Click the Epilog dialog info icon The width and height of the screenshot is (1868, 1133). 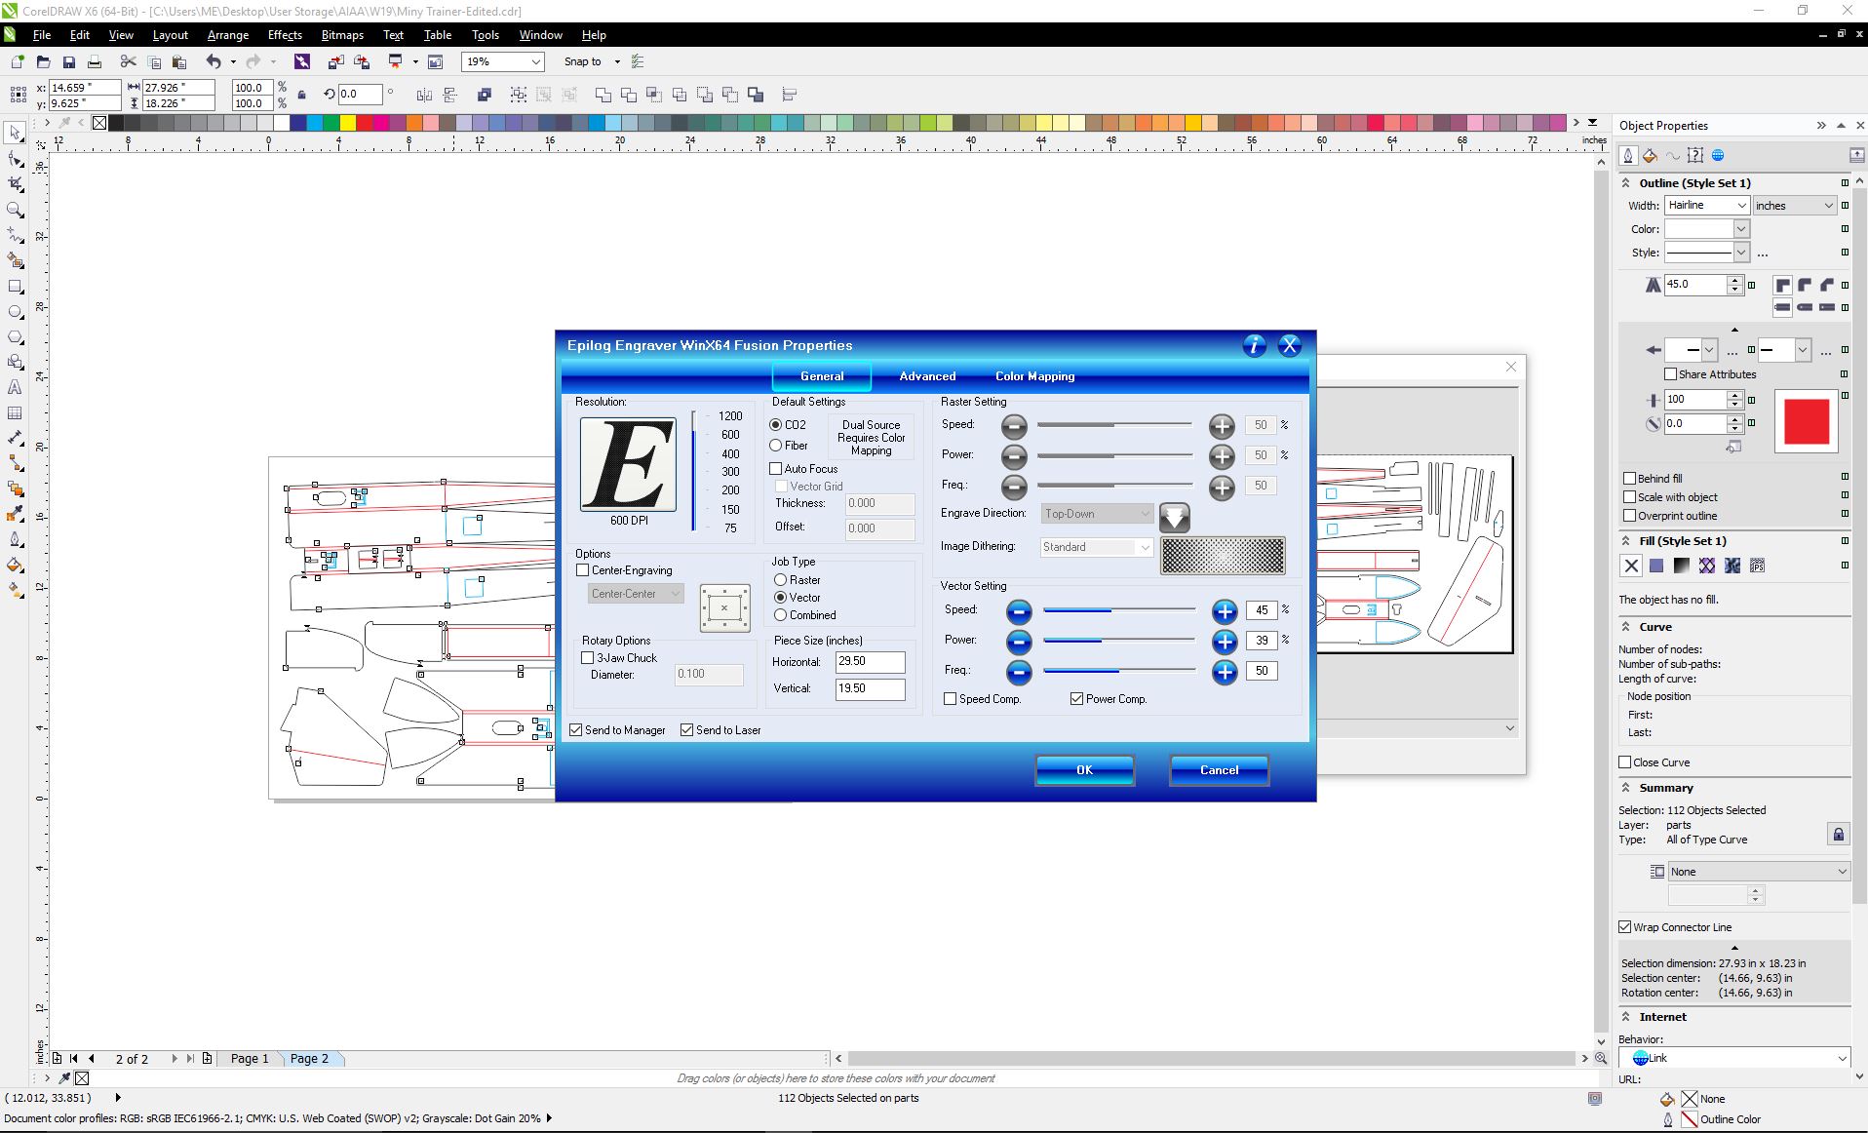[1255, 345]
